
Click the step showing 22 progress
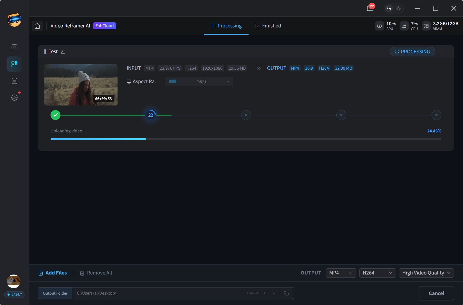151,115
